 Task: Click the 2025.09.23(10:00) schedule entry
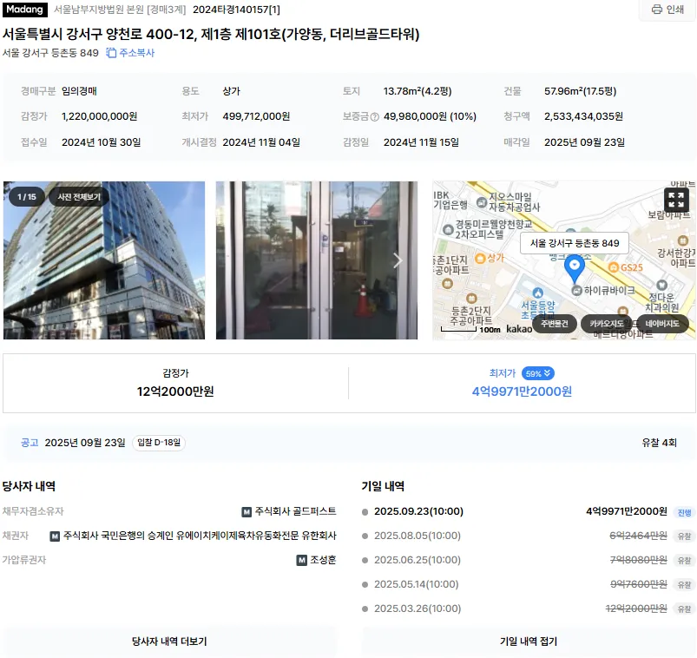pos(418,511)
